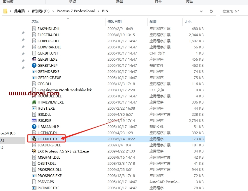The image size is (248, 191).
Task: Click type LXK 文件 of Grassington row
Action: (157, 90)
